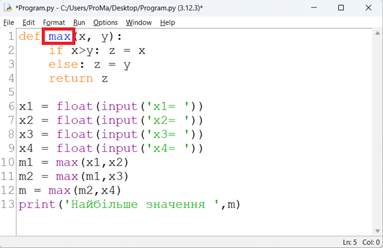
Task: Open the Window menu
Action: coord(139,22)
